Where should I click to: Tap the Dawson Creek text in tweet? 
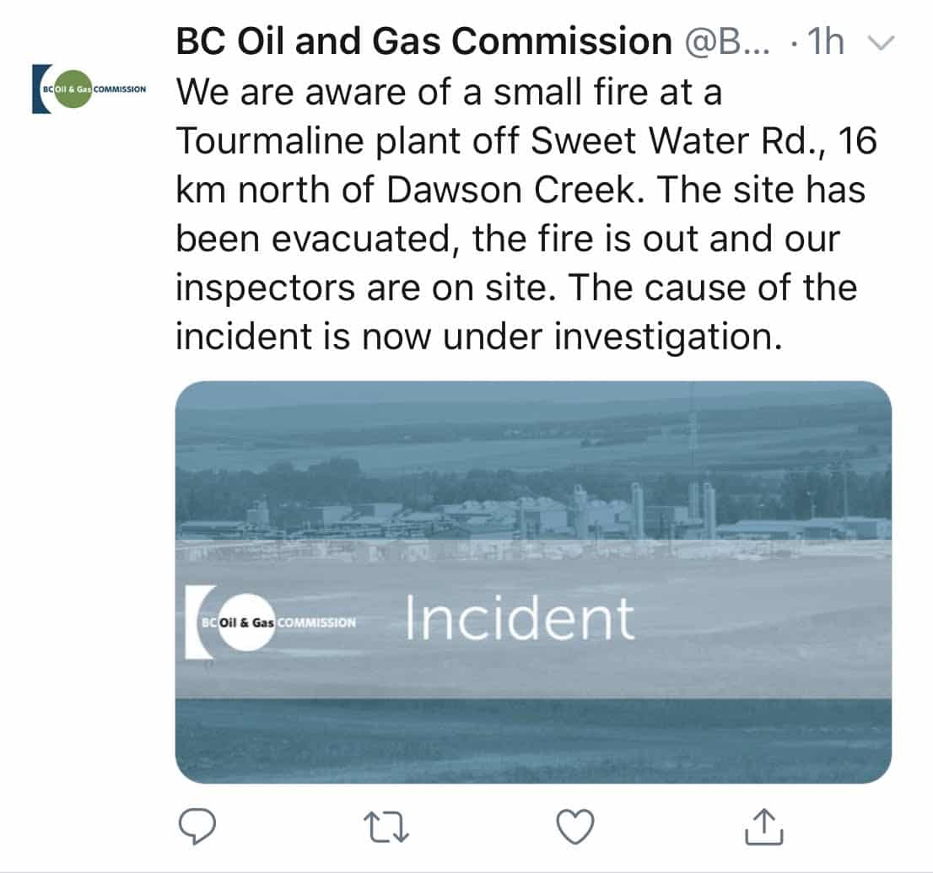[516, 191]
